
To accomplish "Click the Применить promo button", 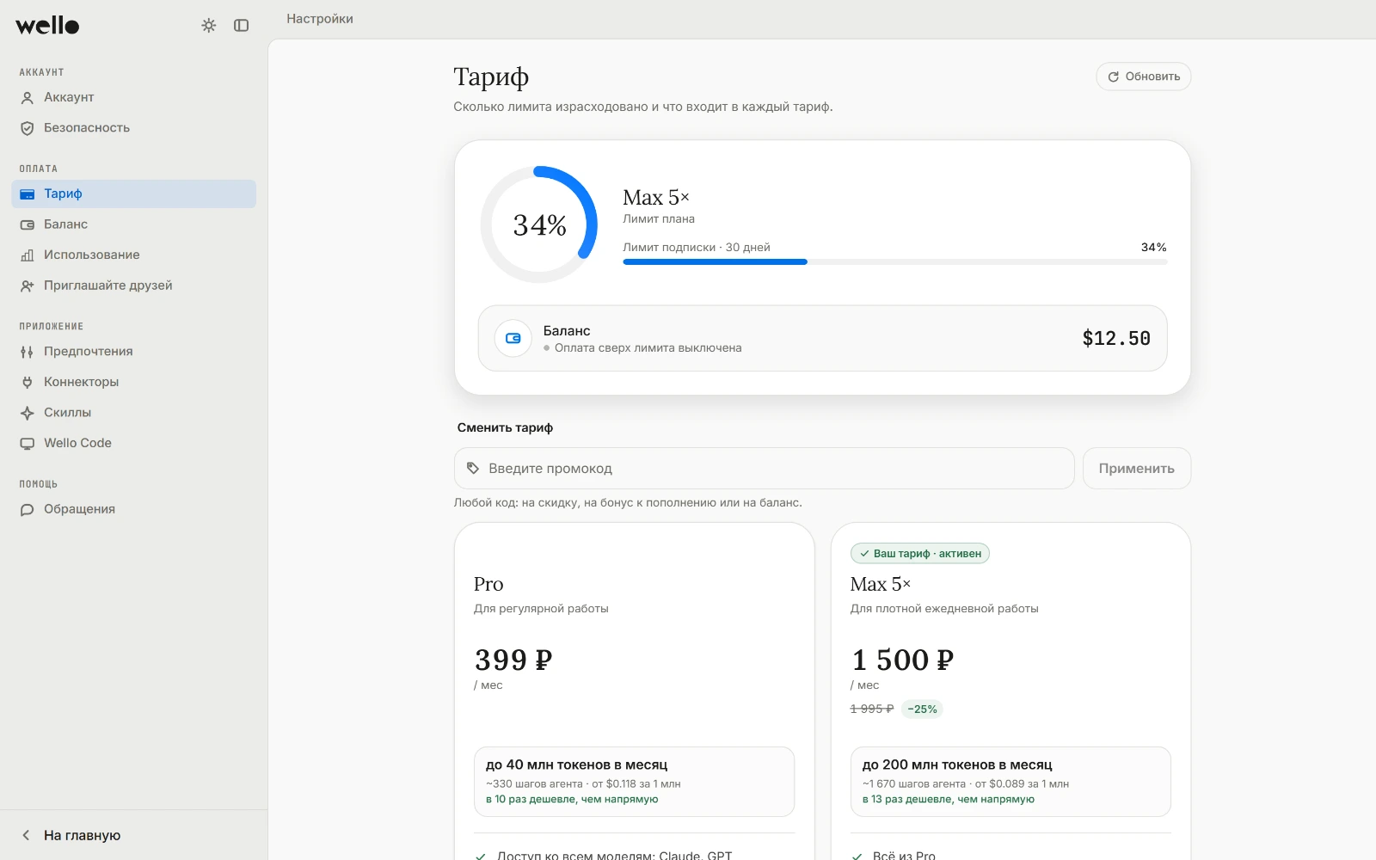I will pyautogui.click(x=1136, y=469).
